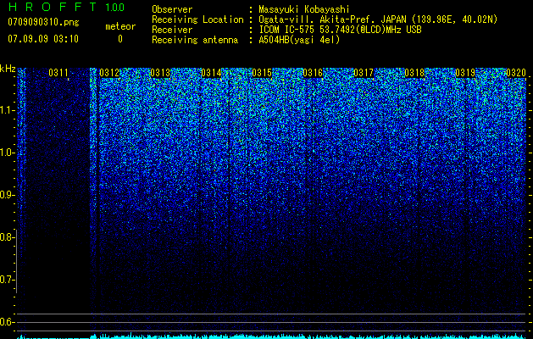Screen dimensions: 533x339
Task: Select the version number 1.0.0
Action: 115,8
